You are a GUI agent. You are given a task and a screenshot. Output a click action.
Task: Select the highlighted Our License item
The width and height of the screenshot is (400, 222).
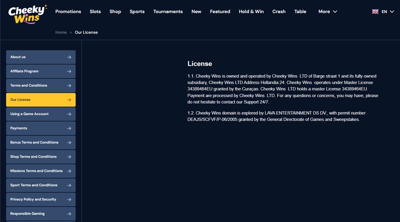(x=41, y=100)
